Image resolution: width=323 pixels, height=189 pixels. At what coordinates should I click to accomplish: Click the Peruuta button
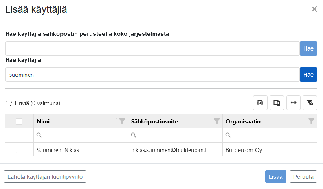tap(303, 177)
